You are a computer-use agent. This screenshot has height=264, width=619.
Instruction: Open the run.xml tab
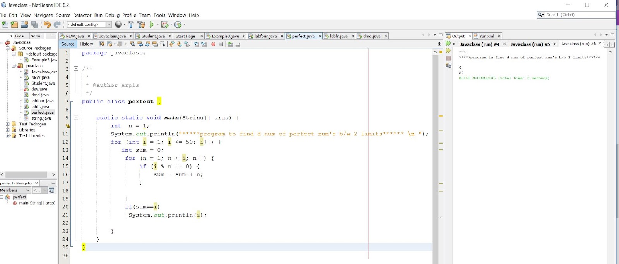coord(487,36)
